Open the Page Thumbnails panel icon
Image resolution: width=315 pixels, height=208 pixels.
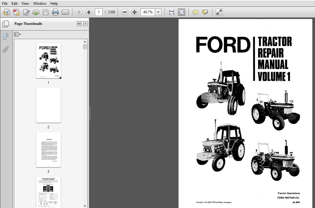[6, 24]
